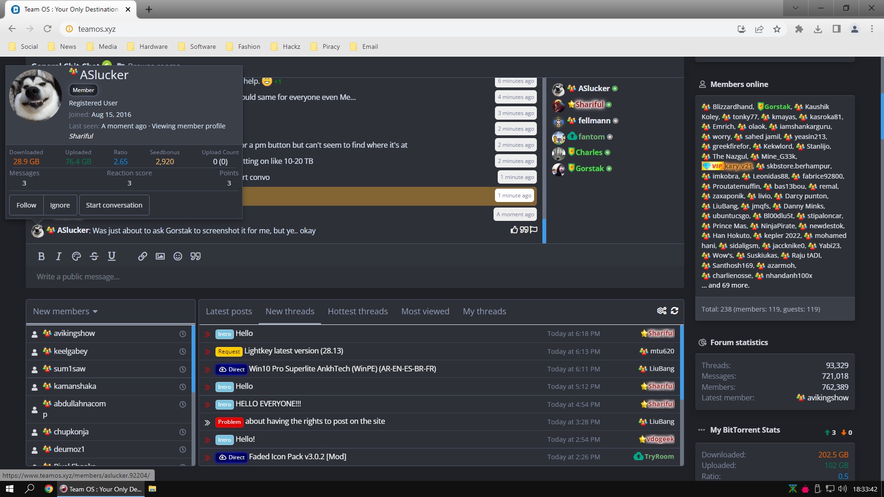Expand the New members dropdown
Screen dimensions: 884x497
(65, 312)
